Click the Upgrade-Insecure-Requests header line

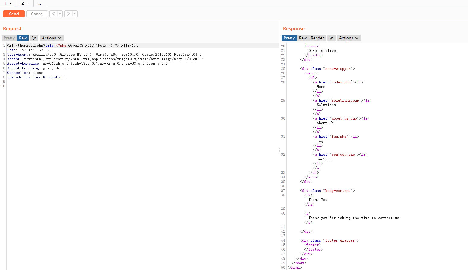click(37, 77)
